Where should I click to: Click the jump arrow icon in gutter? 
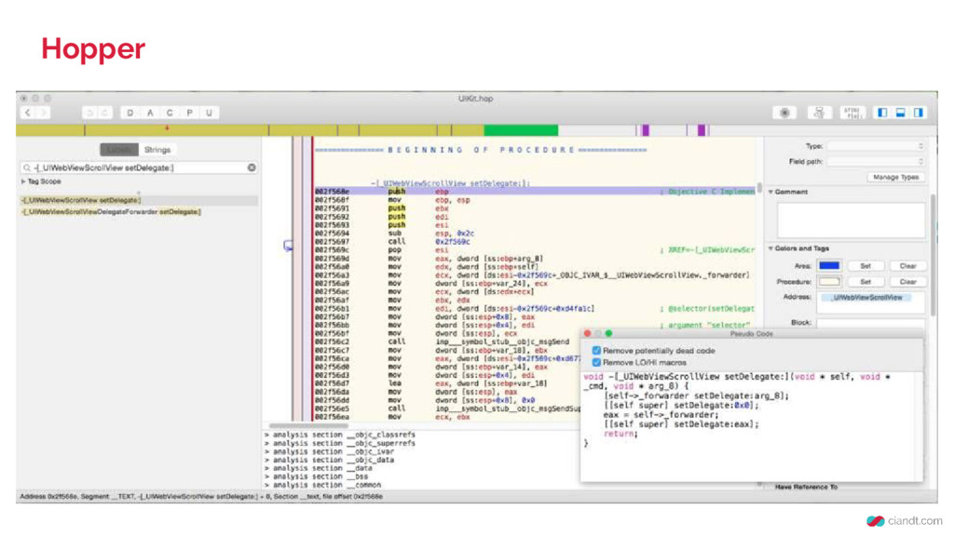[x=288, y=246]
